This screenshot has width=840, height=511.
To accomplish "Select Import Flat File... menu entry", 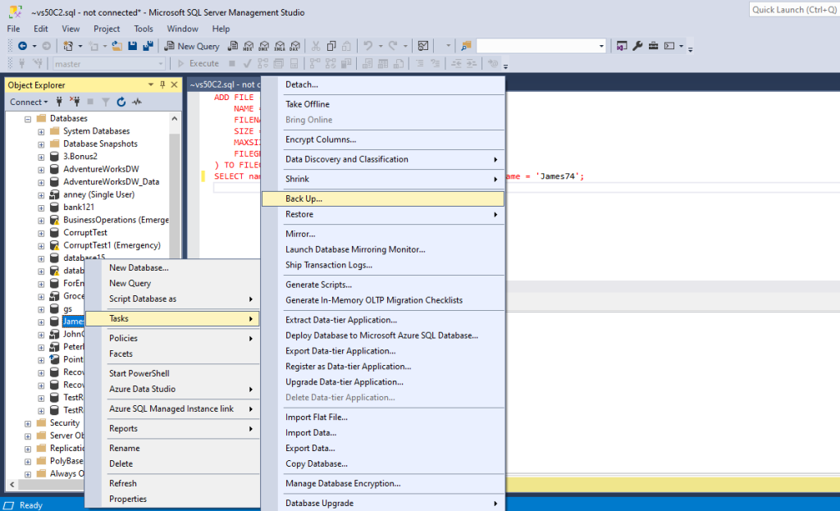I will pyautogui.click(x=383, y=417).
